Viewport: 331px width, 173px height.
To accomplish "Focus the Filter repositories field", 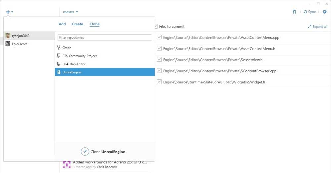I will [105, 37].
